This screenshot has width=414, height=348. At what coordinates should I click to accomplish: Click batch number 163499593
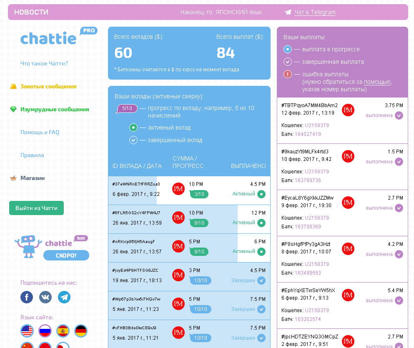pos(308,273)
